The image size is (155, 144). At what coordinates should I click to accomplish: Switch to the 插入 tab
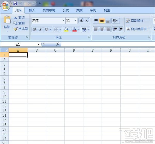coord(32,10)
